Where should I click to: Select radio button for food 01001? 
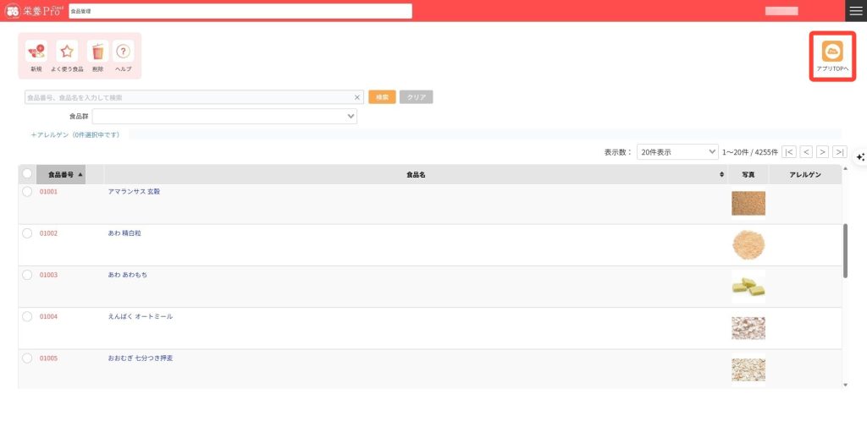click(27, 192)
